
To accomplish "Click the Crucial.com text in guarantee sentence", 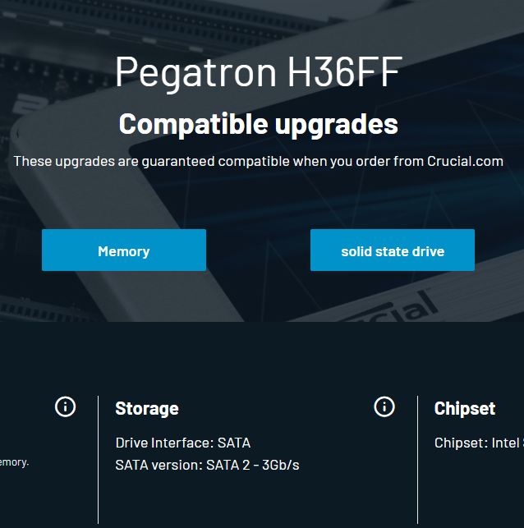I will tap(465, 161).
